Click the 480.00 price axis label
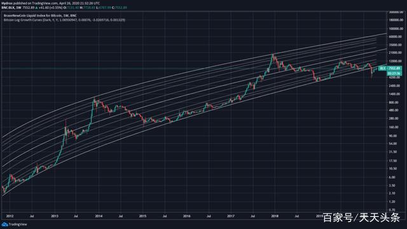407x229 pixels. point(394,110)
